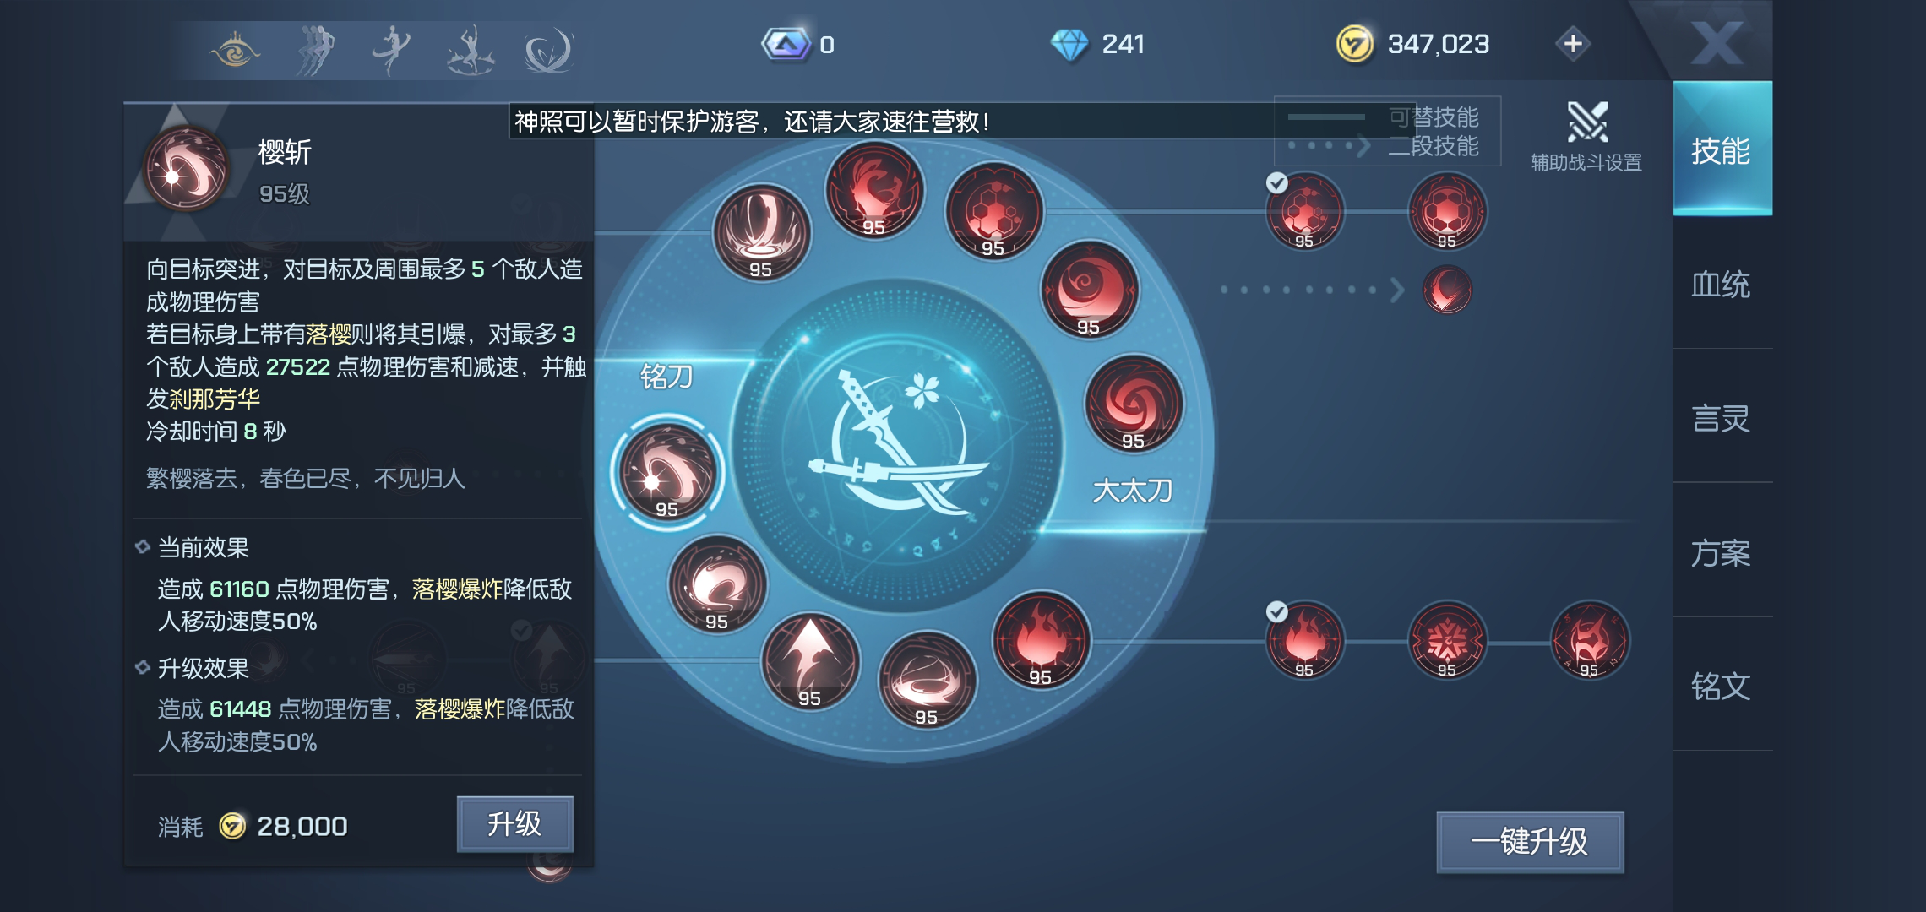The width and height of the screenshot is (1926, 912).
Task: Open the second-stage red swirl skill
Action: tap(1447, 290)
